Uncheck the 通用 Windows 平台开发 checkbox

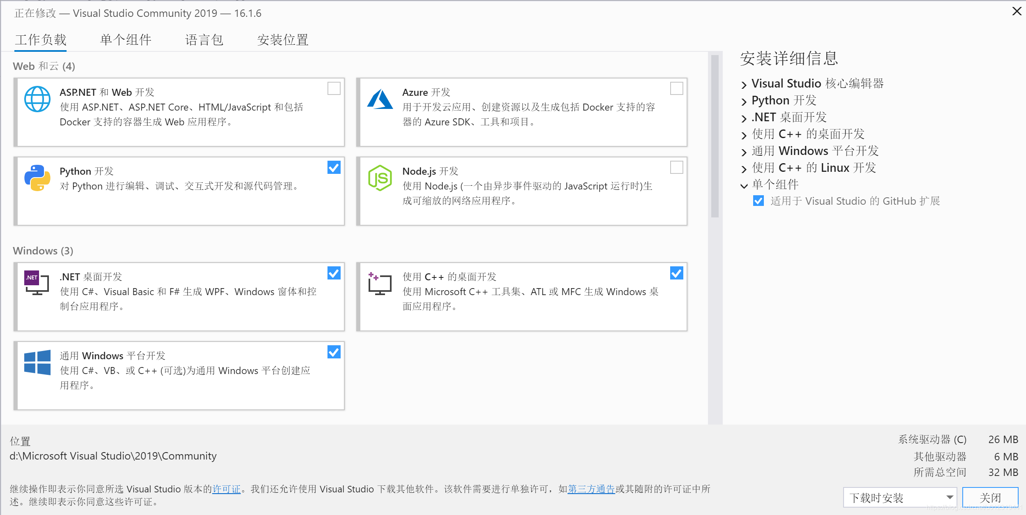[334, 352]
